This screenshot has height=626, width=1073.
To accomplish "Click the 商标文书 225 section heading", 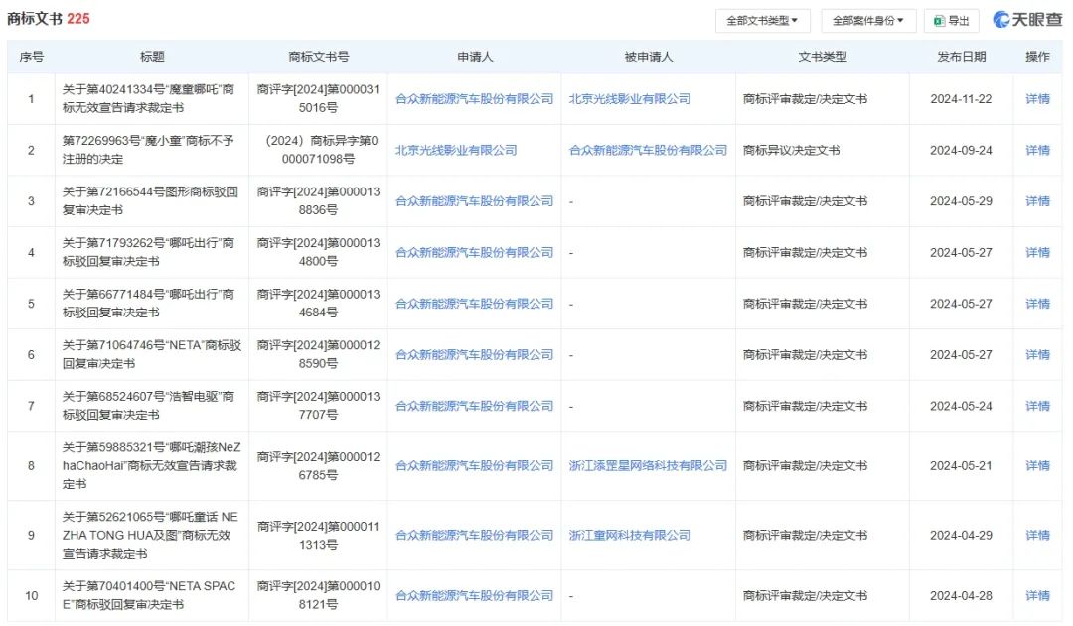I will click(x=48, y=19).
